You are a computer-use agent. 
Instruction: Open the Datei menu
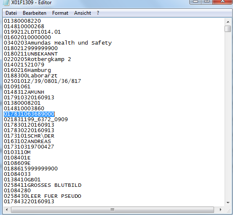(11, 13)
